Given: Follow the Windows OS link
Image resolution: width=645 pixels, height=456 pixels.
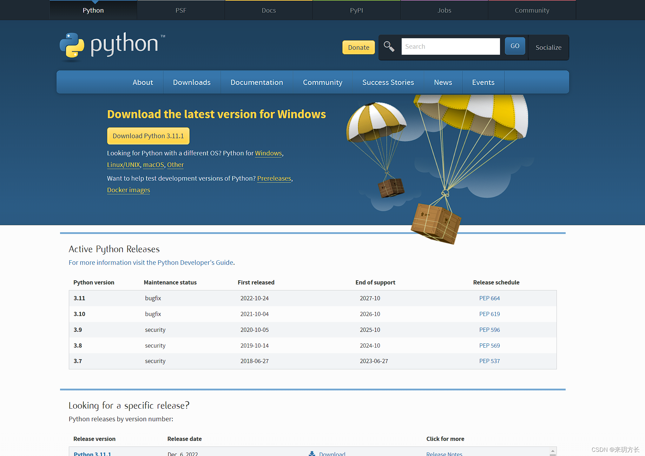Looking at the screenshot, I should pos(268,153).
